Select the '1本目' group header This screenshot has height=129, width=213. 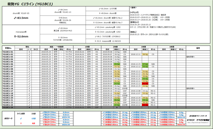pos(87,47)
